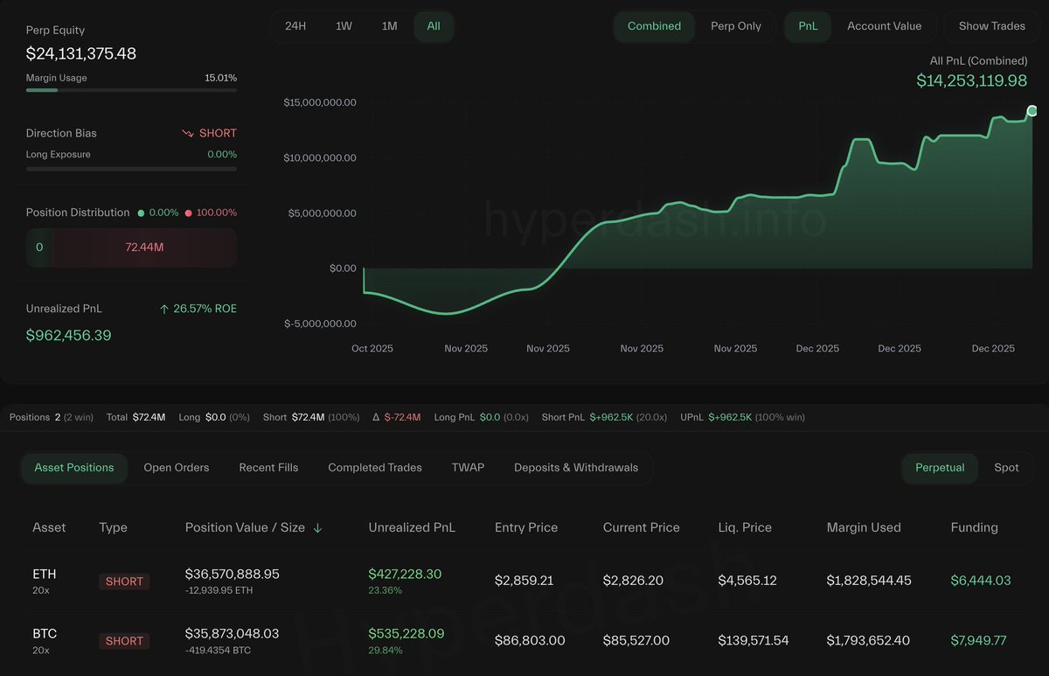Switch to Perp Only view

[736, 26]
